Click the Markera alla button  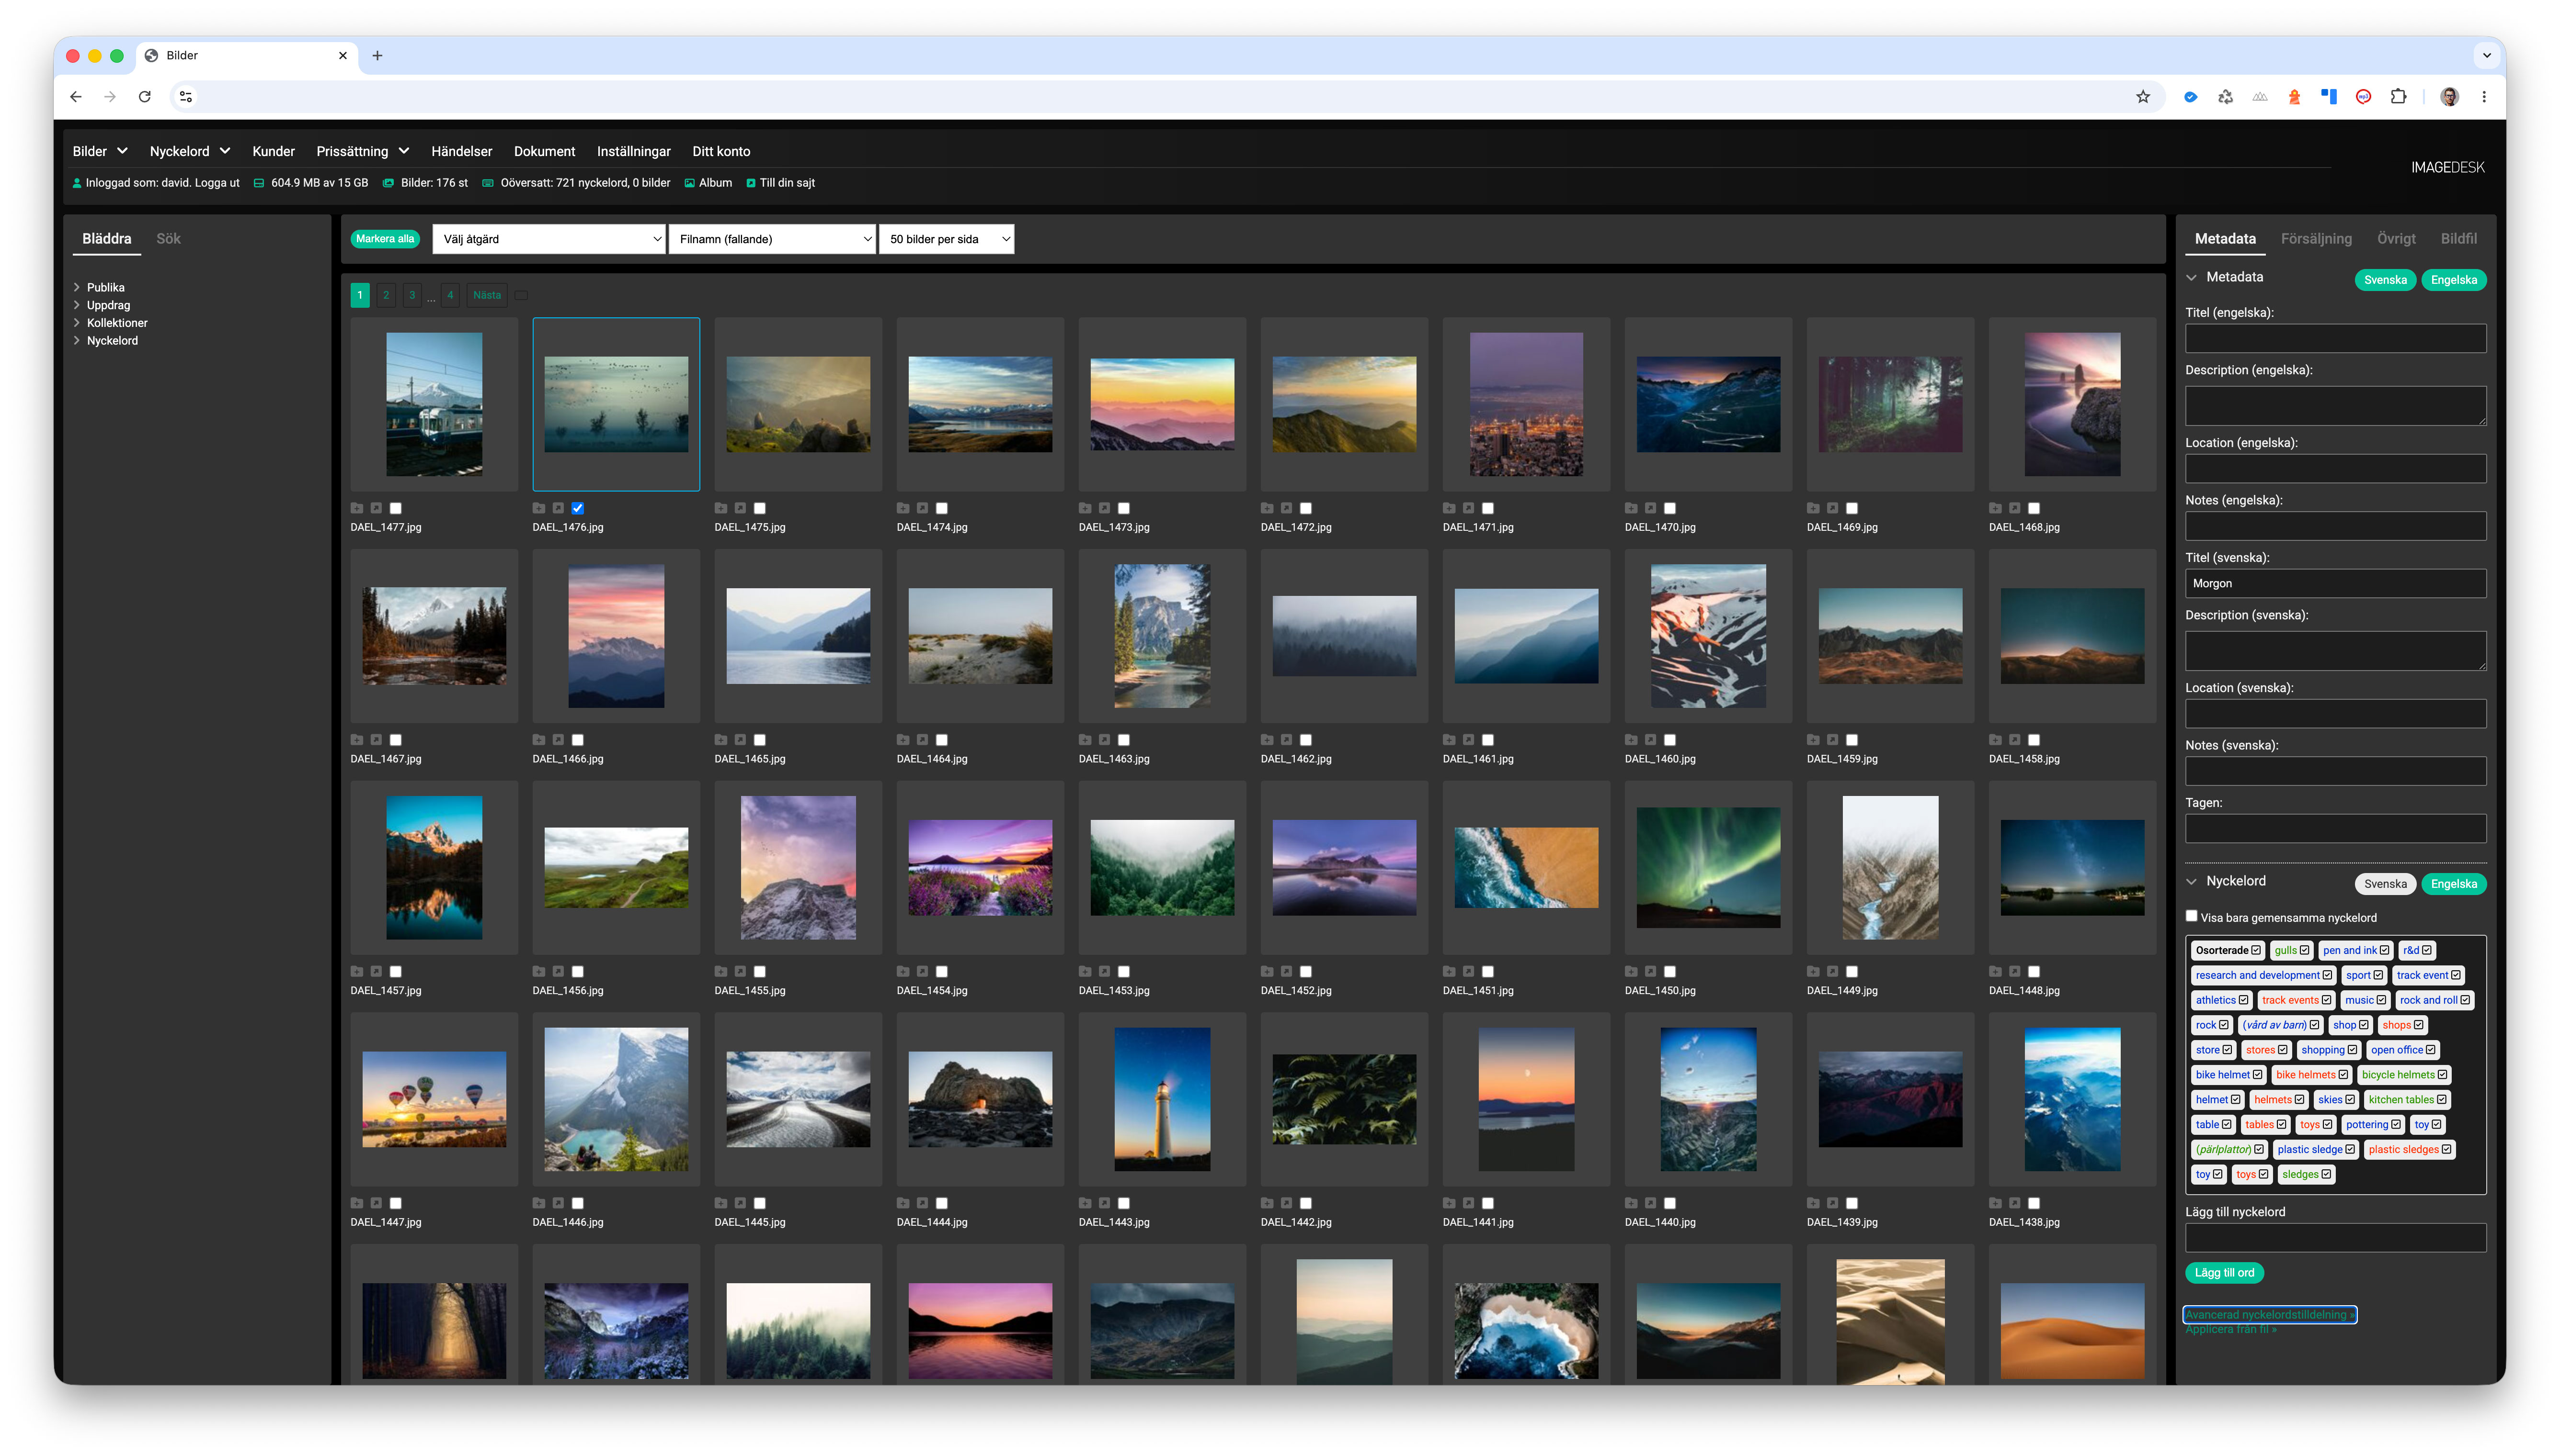(x=385, y=239)
